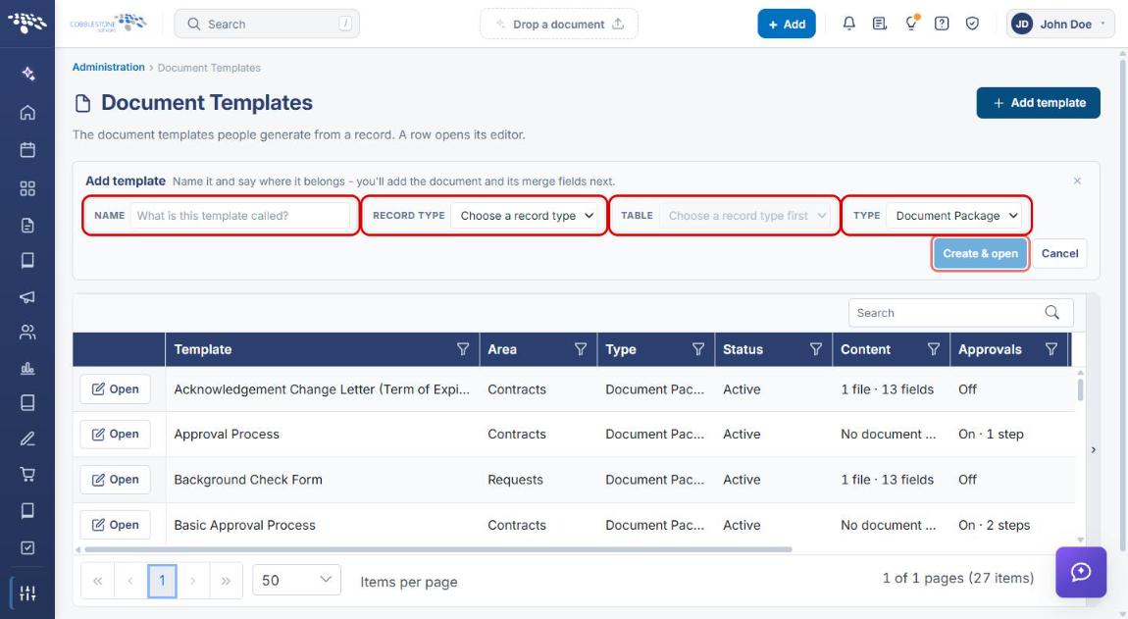Image resolution: width=1128 pixels, height=619 pixels.
Task: Click 'On · 2 steps' approvals cell
Action: point(994,525)
